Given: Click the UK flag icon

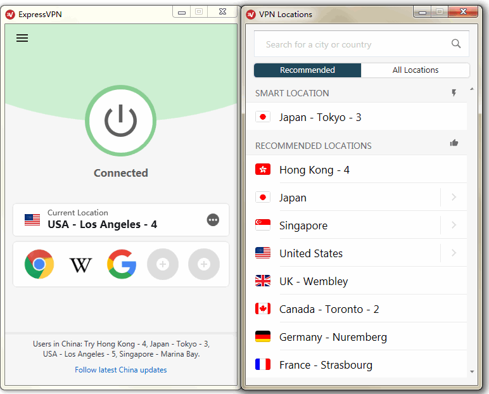Looking at the screenshot, I should [x=263, y=281].
